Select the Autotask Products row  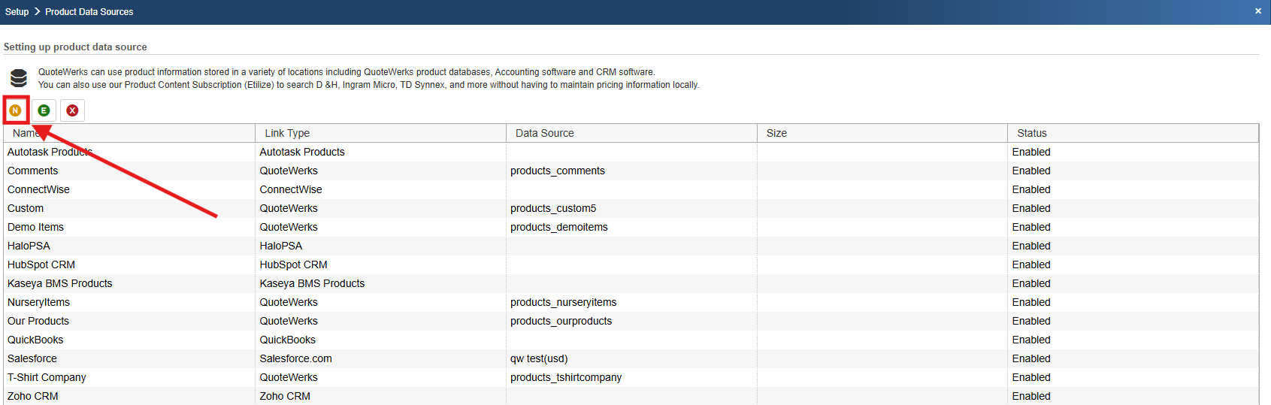pyautogui.click(x=50, y=152)
